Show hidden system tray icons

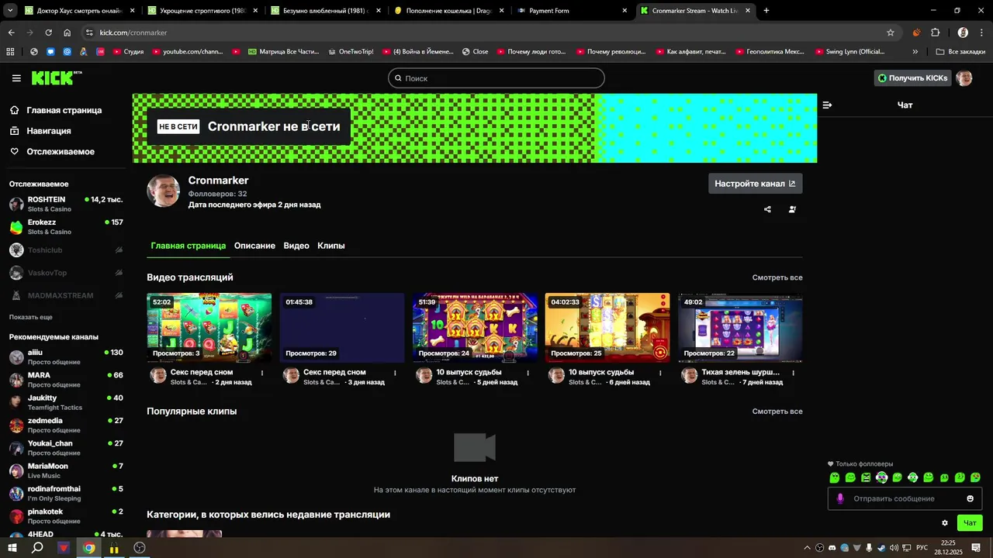(x=808, y=548)
